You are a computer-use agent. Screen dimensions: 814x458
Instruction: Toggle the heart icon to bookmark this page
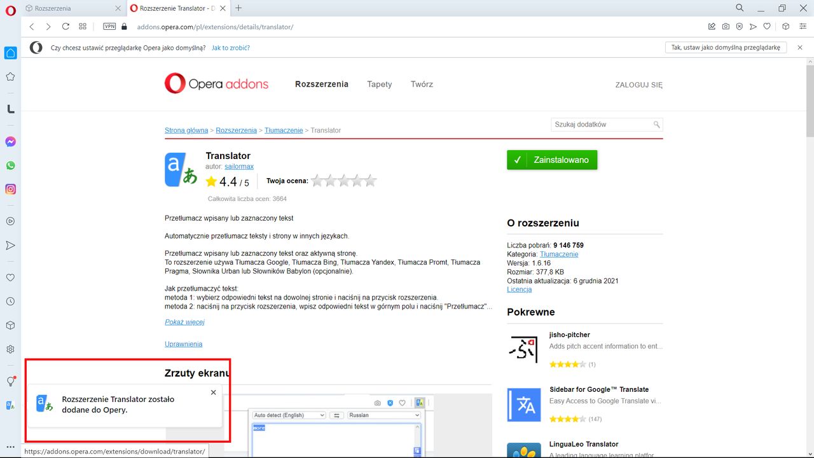(x=767, y=26)
